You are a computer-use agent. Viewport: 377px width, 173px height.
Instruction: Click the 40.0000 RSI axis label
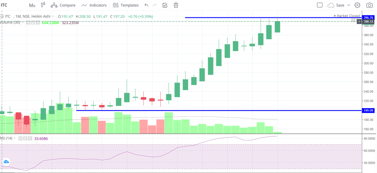pyautogui.click(x=369, y=163)
